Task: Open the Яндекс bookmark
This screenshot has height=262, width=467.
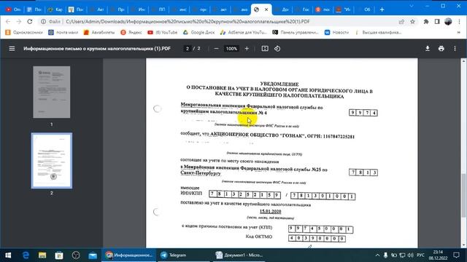Action: pos(131,32)
